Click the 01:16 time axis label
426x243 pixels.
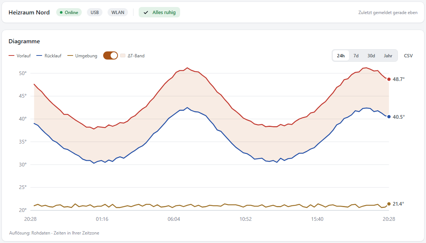click(102, 219)
